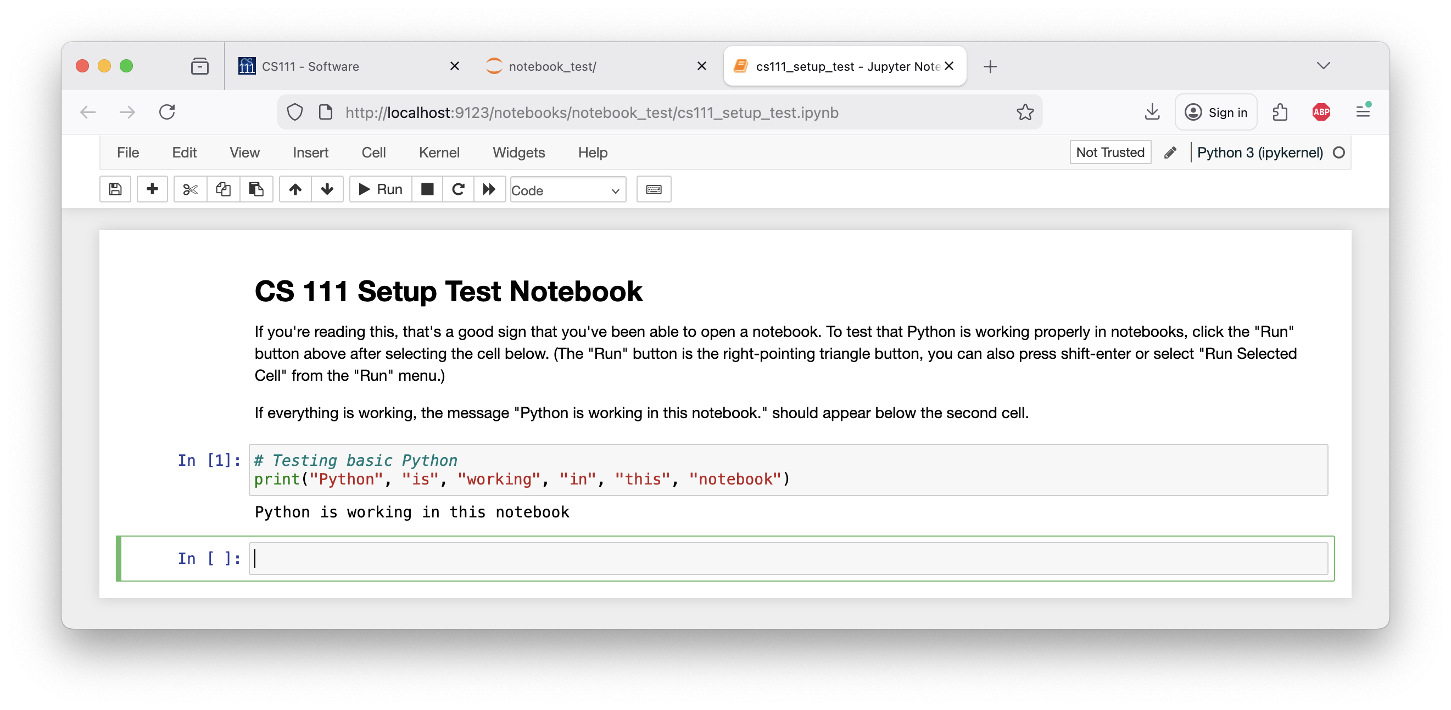Toggle the bookmark star in the address bar
The width and height of the screenshot is (1451, 710).
coord(1025,112)
